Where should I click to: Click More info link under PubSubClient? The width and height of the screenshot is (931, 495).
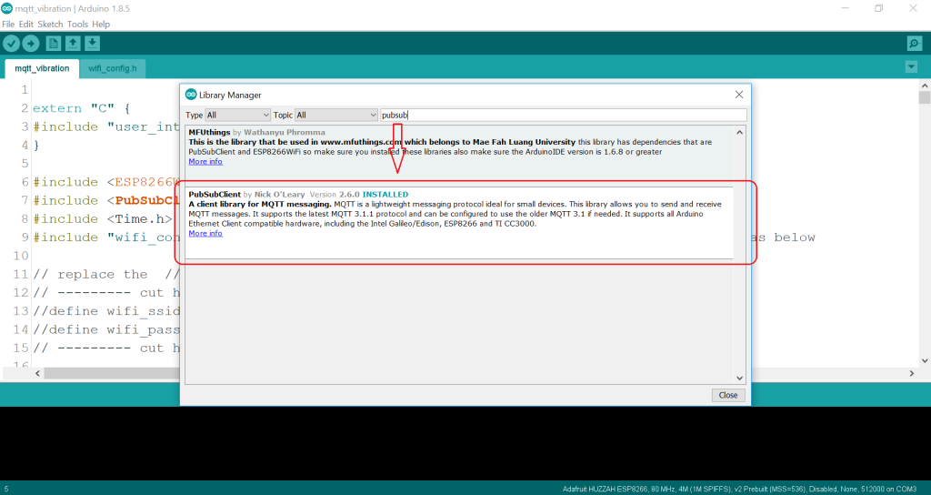coord(205,234)
